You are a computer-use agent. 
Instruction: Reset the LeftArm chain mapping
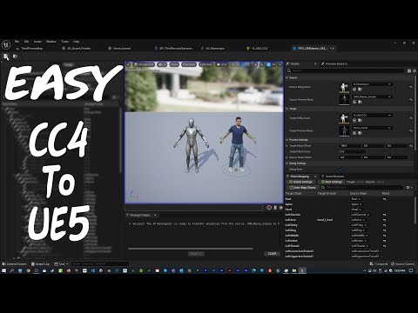click(x=384, y=220)
